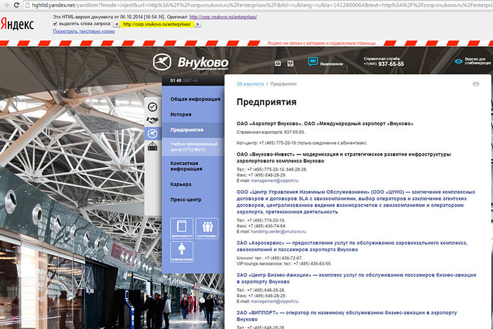Select the highlighted bird icon in the side strip
The image size is (493, 329).
(152, 134)
